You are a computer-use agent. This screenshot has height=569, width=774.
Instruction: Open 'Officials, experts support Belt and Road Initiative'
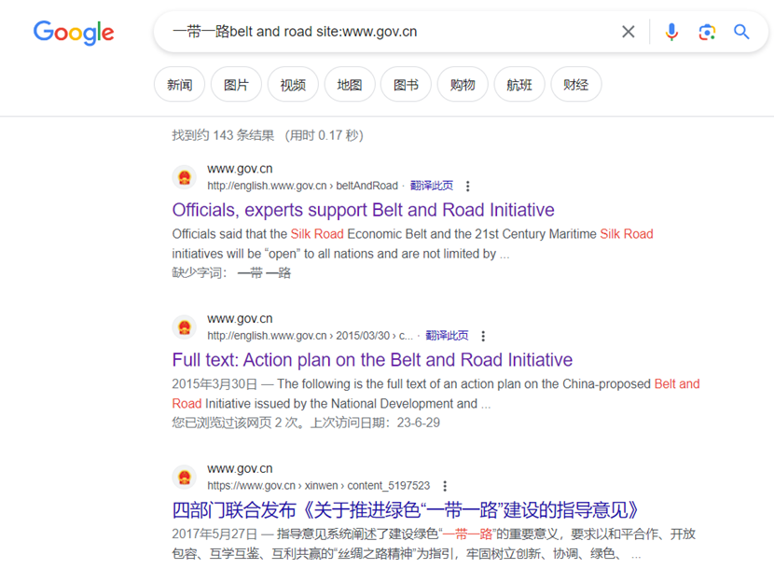364,210
